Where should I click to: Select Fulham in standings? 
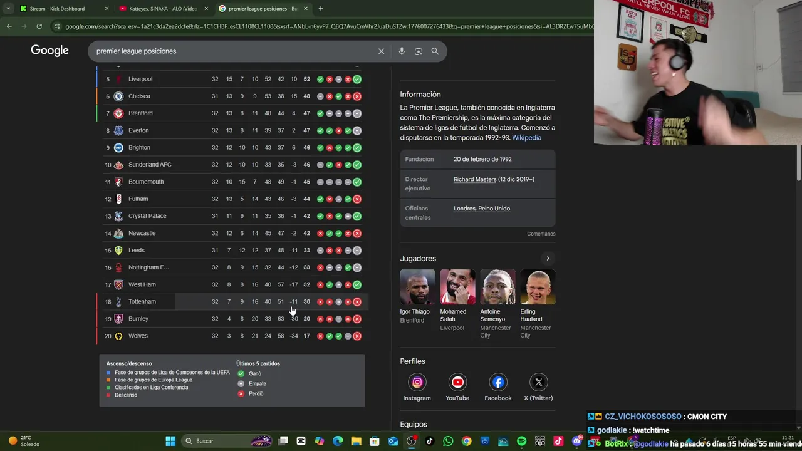pyautogui.click(x=232, y=199)
